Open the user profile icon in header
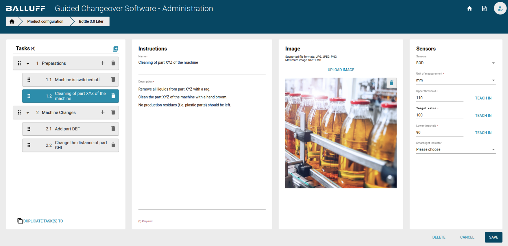The image size is (508, 246). coord(500,8)
